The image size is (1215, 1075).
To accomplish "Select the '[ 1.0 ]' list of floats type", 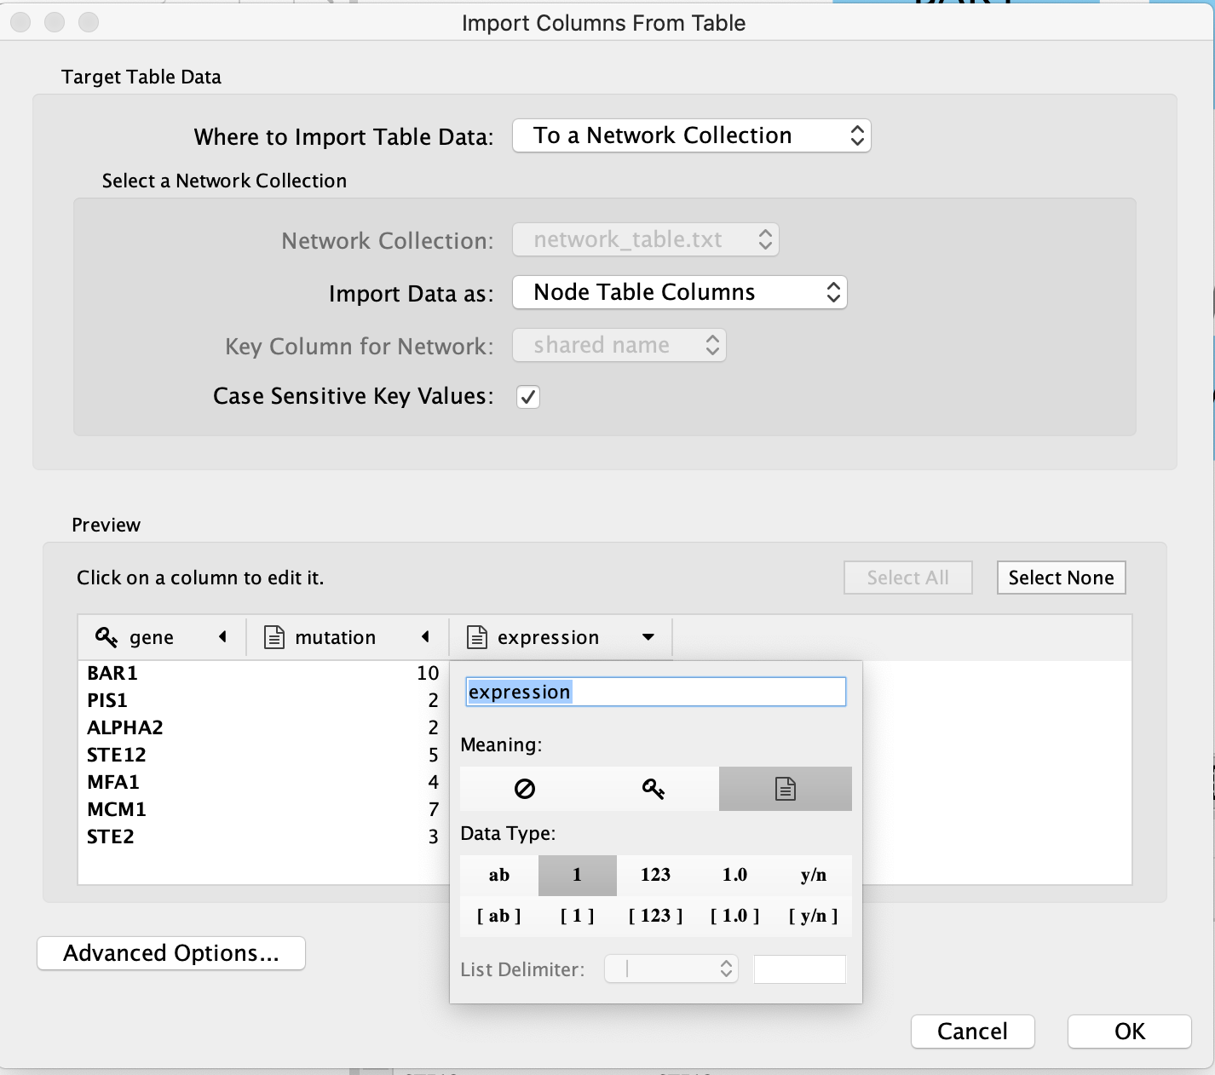I will pos(734,916).
